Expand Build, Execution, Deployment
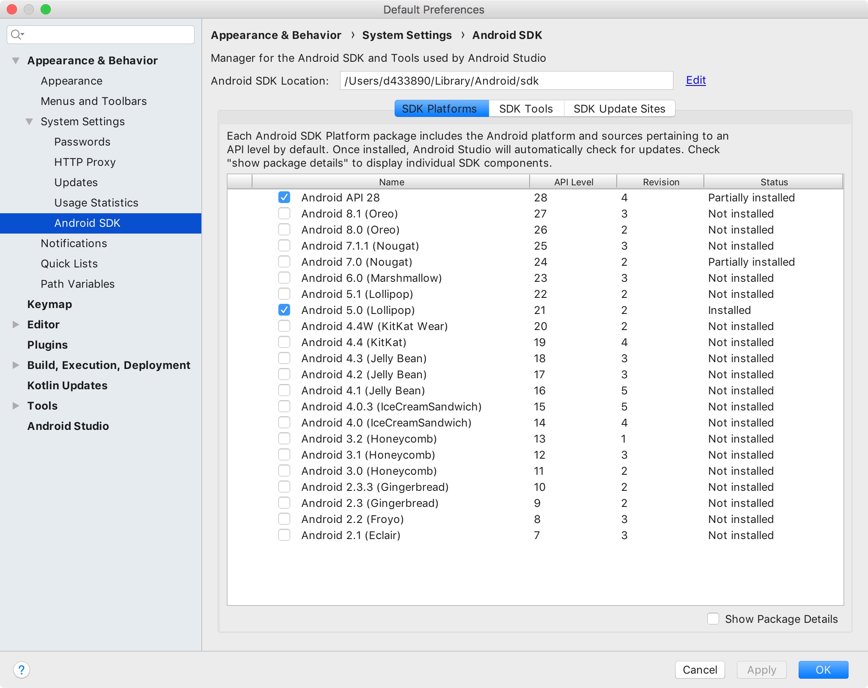868x688 pixels. click(15, 365)
